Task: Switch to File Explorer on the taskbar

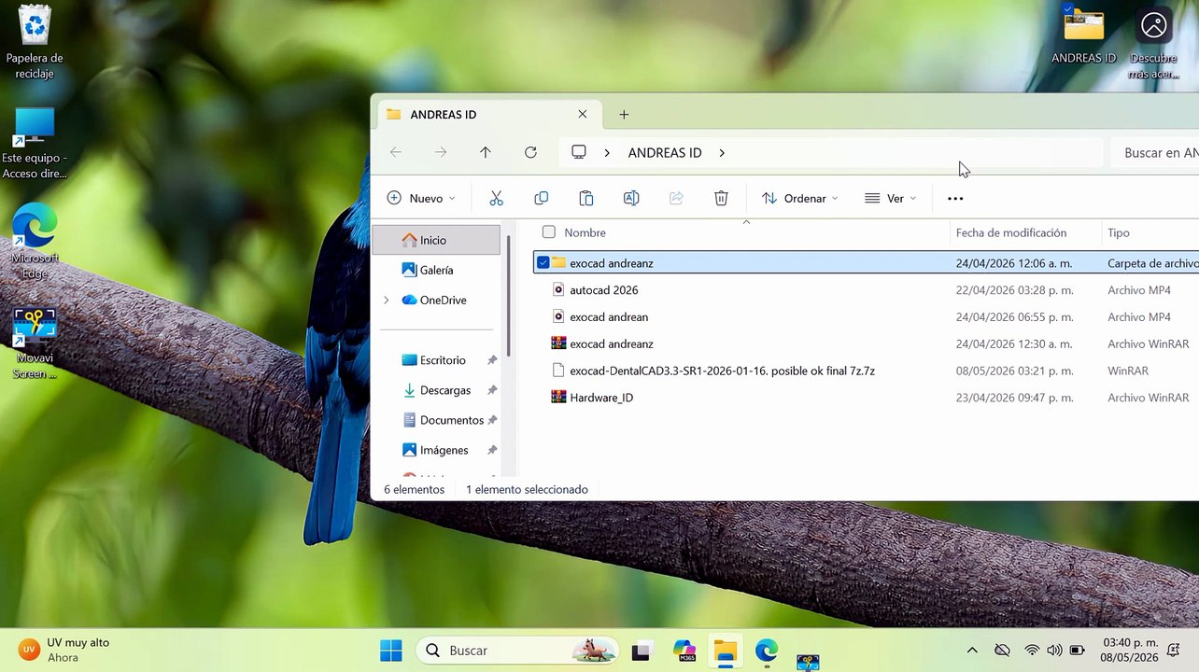Action: click(725, 651)
